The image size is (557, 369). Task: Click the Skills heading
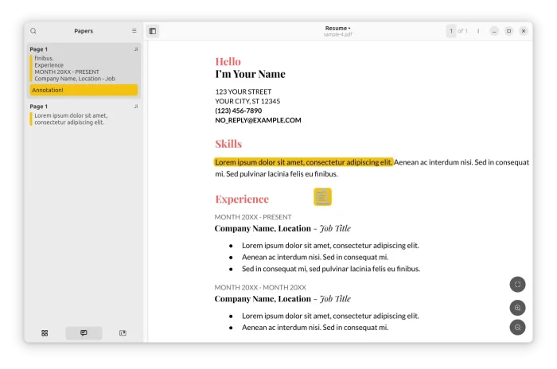coord(228,143)
